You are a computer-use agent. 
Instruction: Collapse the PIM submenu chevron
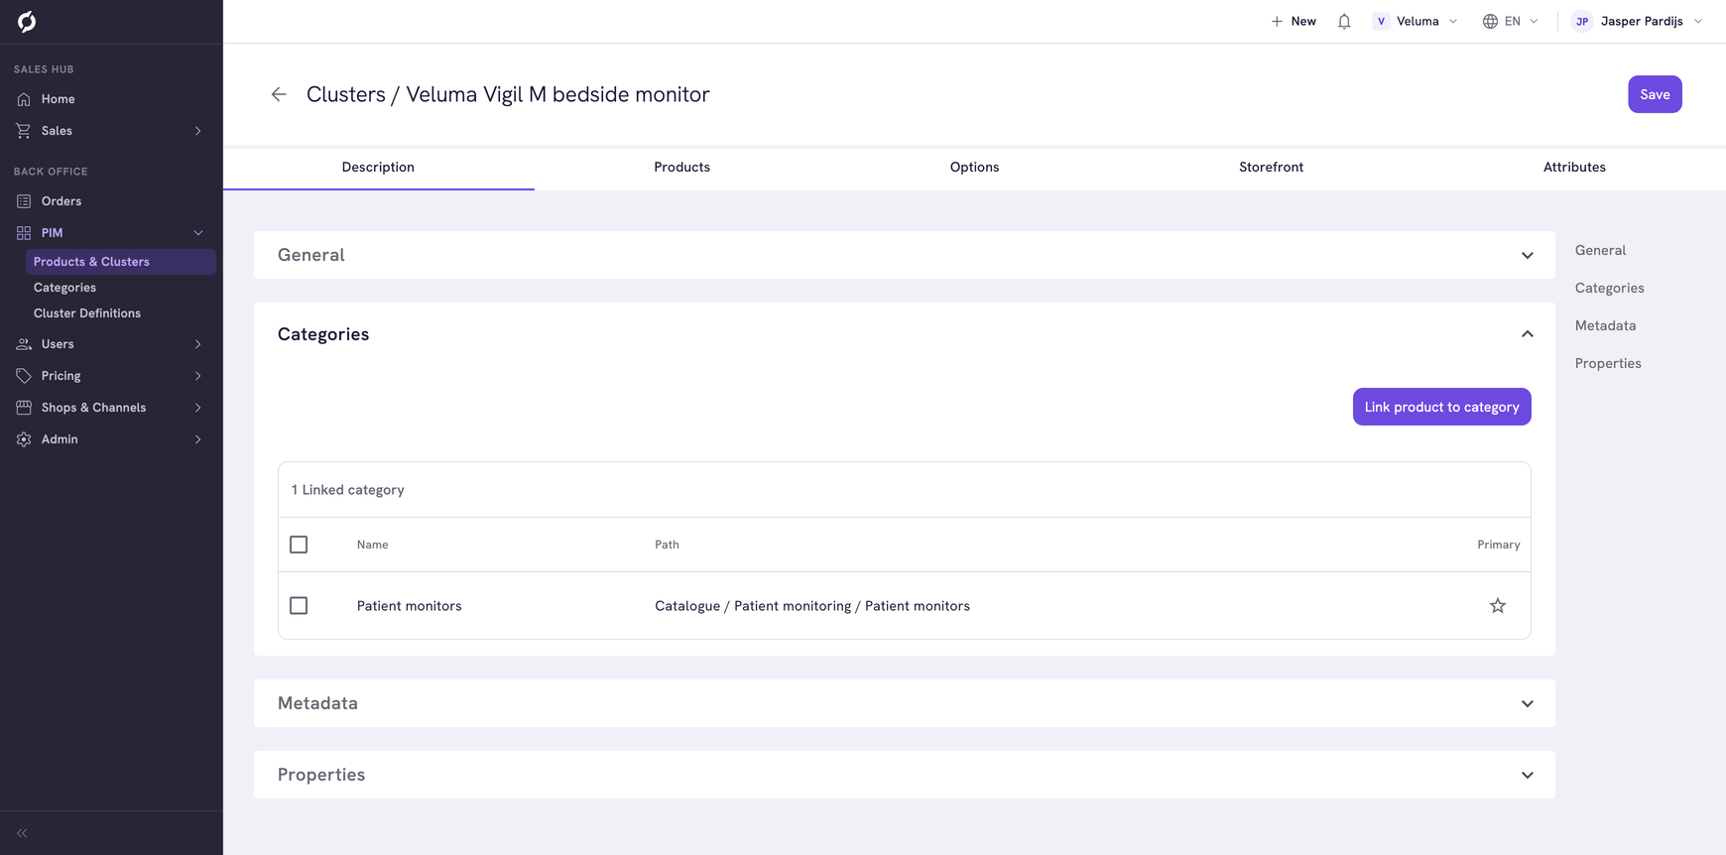(198, 233)
